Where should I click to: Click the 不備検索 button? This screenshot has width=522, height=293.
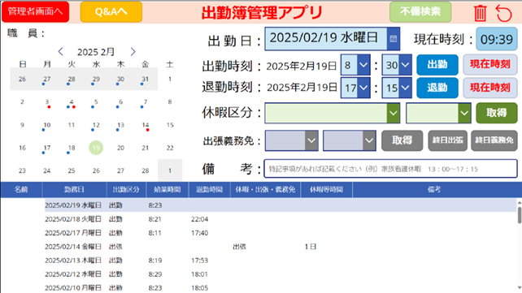pyautogui.click(x=420, y=11)
